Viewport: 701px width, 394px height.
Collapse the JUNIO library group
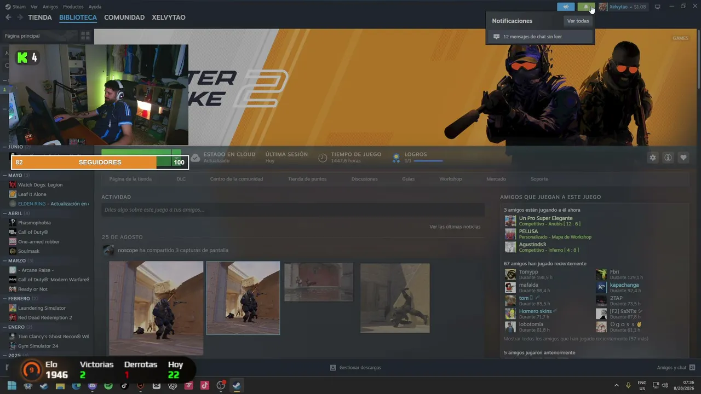[4, 147]
